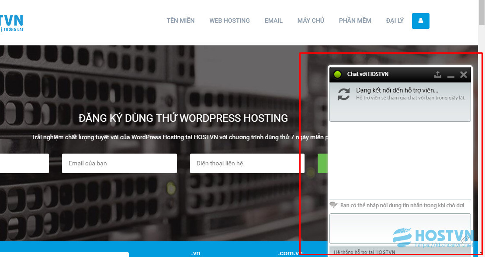Screen dimensions: 485x257
Task: Click the green online status indicator
Action: point(337,74)
